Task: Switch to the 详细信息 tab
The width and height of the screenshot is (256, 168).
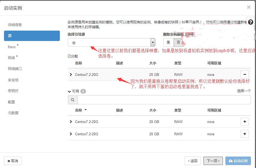Action: click(15, 25)
